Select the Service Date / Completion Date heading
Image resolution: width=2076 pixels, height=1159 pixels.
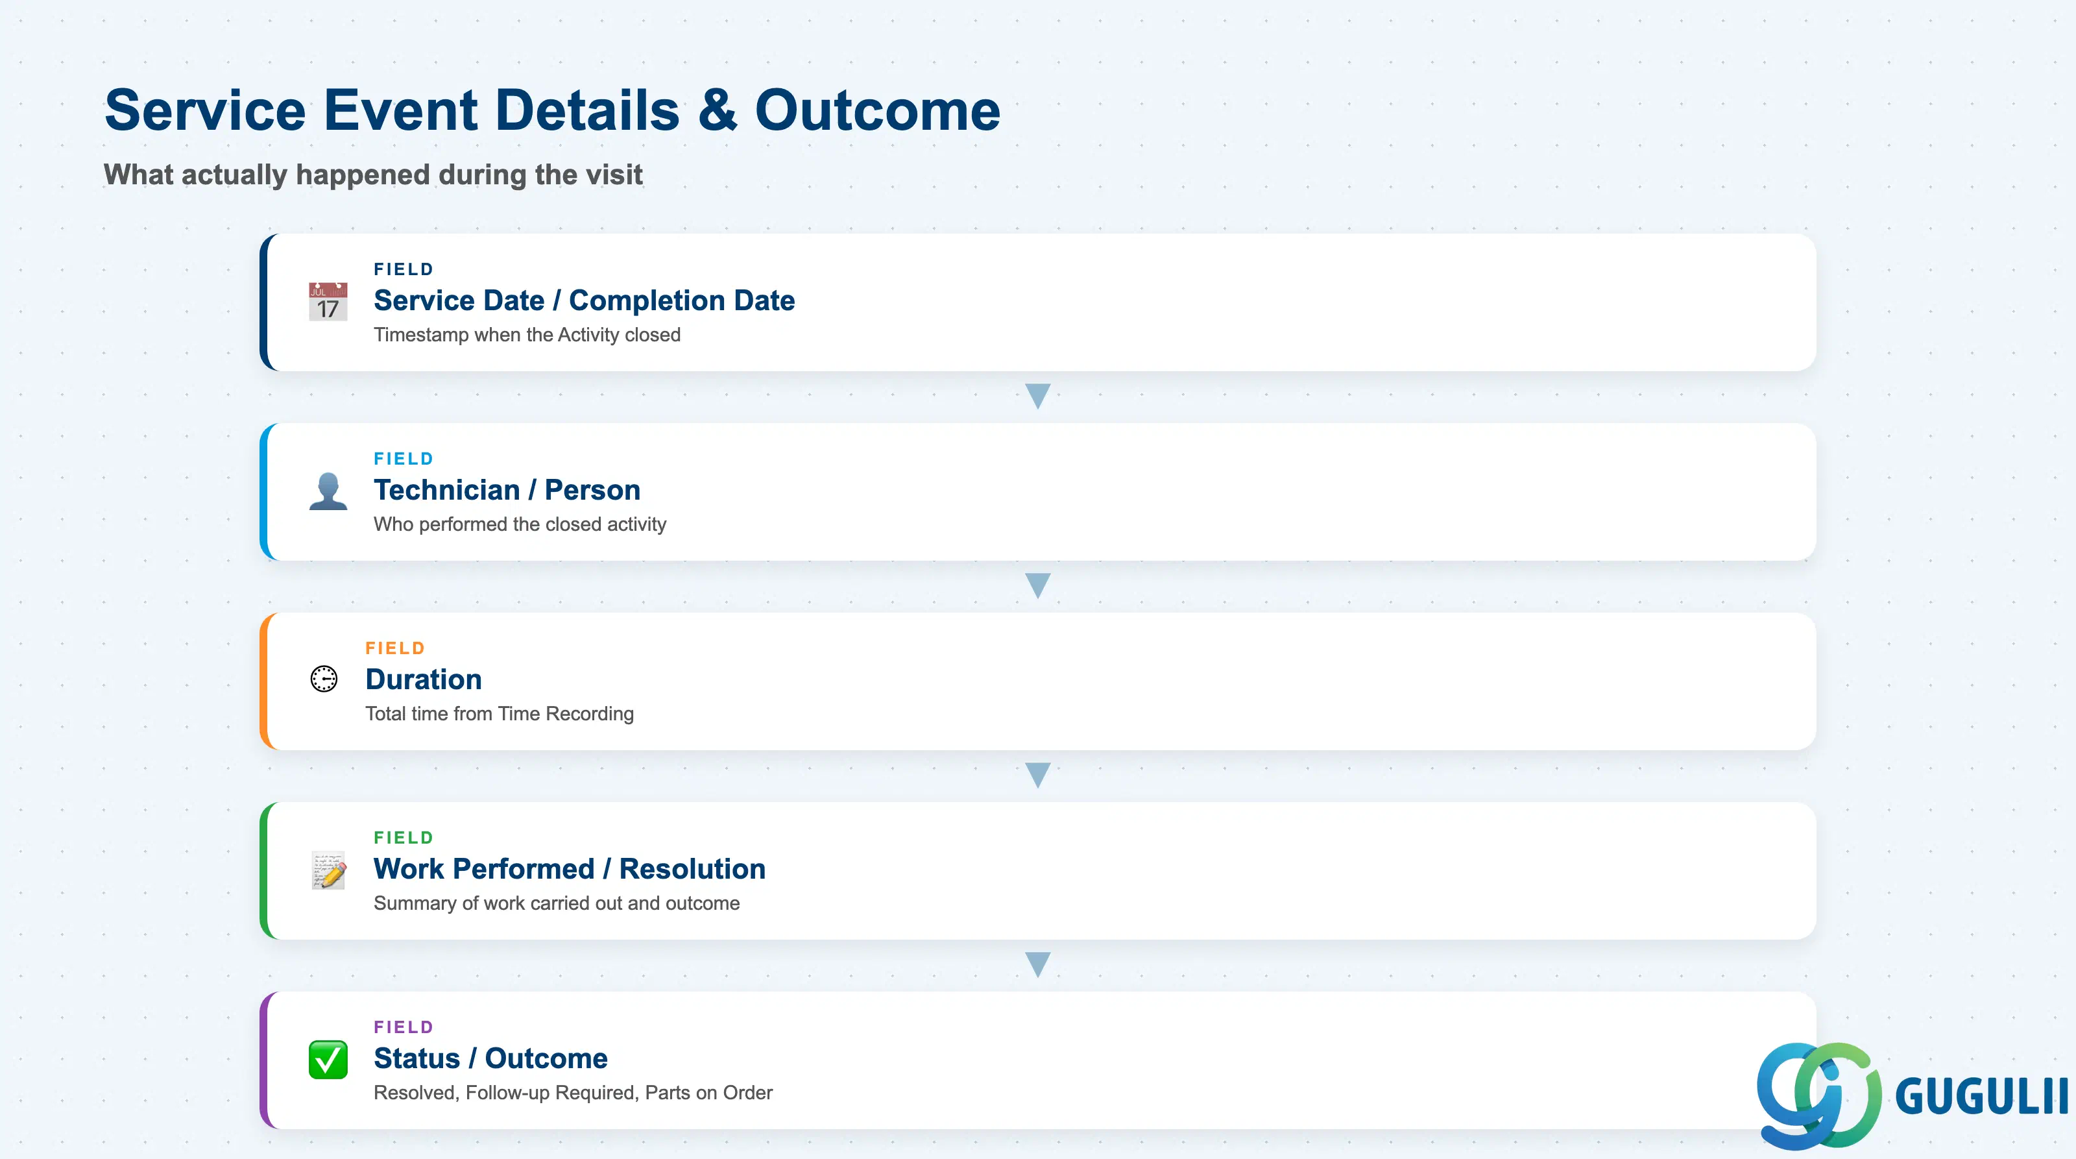pos(585,300)
